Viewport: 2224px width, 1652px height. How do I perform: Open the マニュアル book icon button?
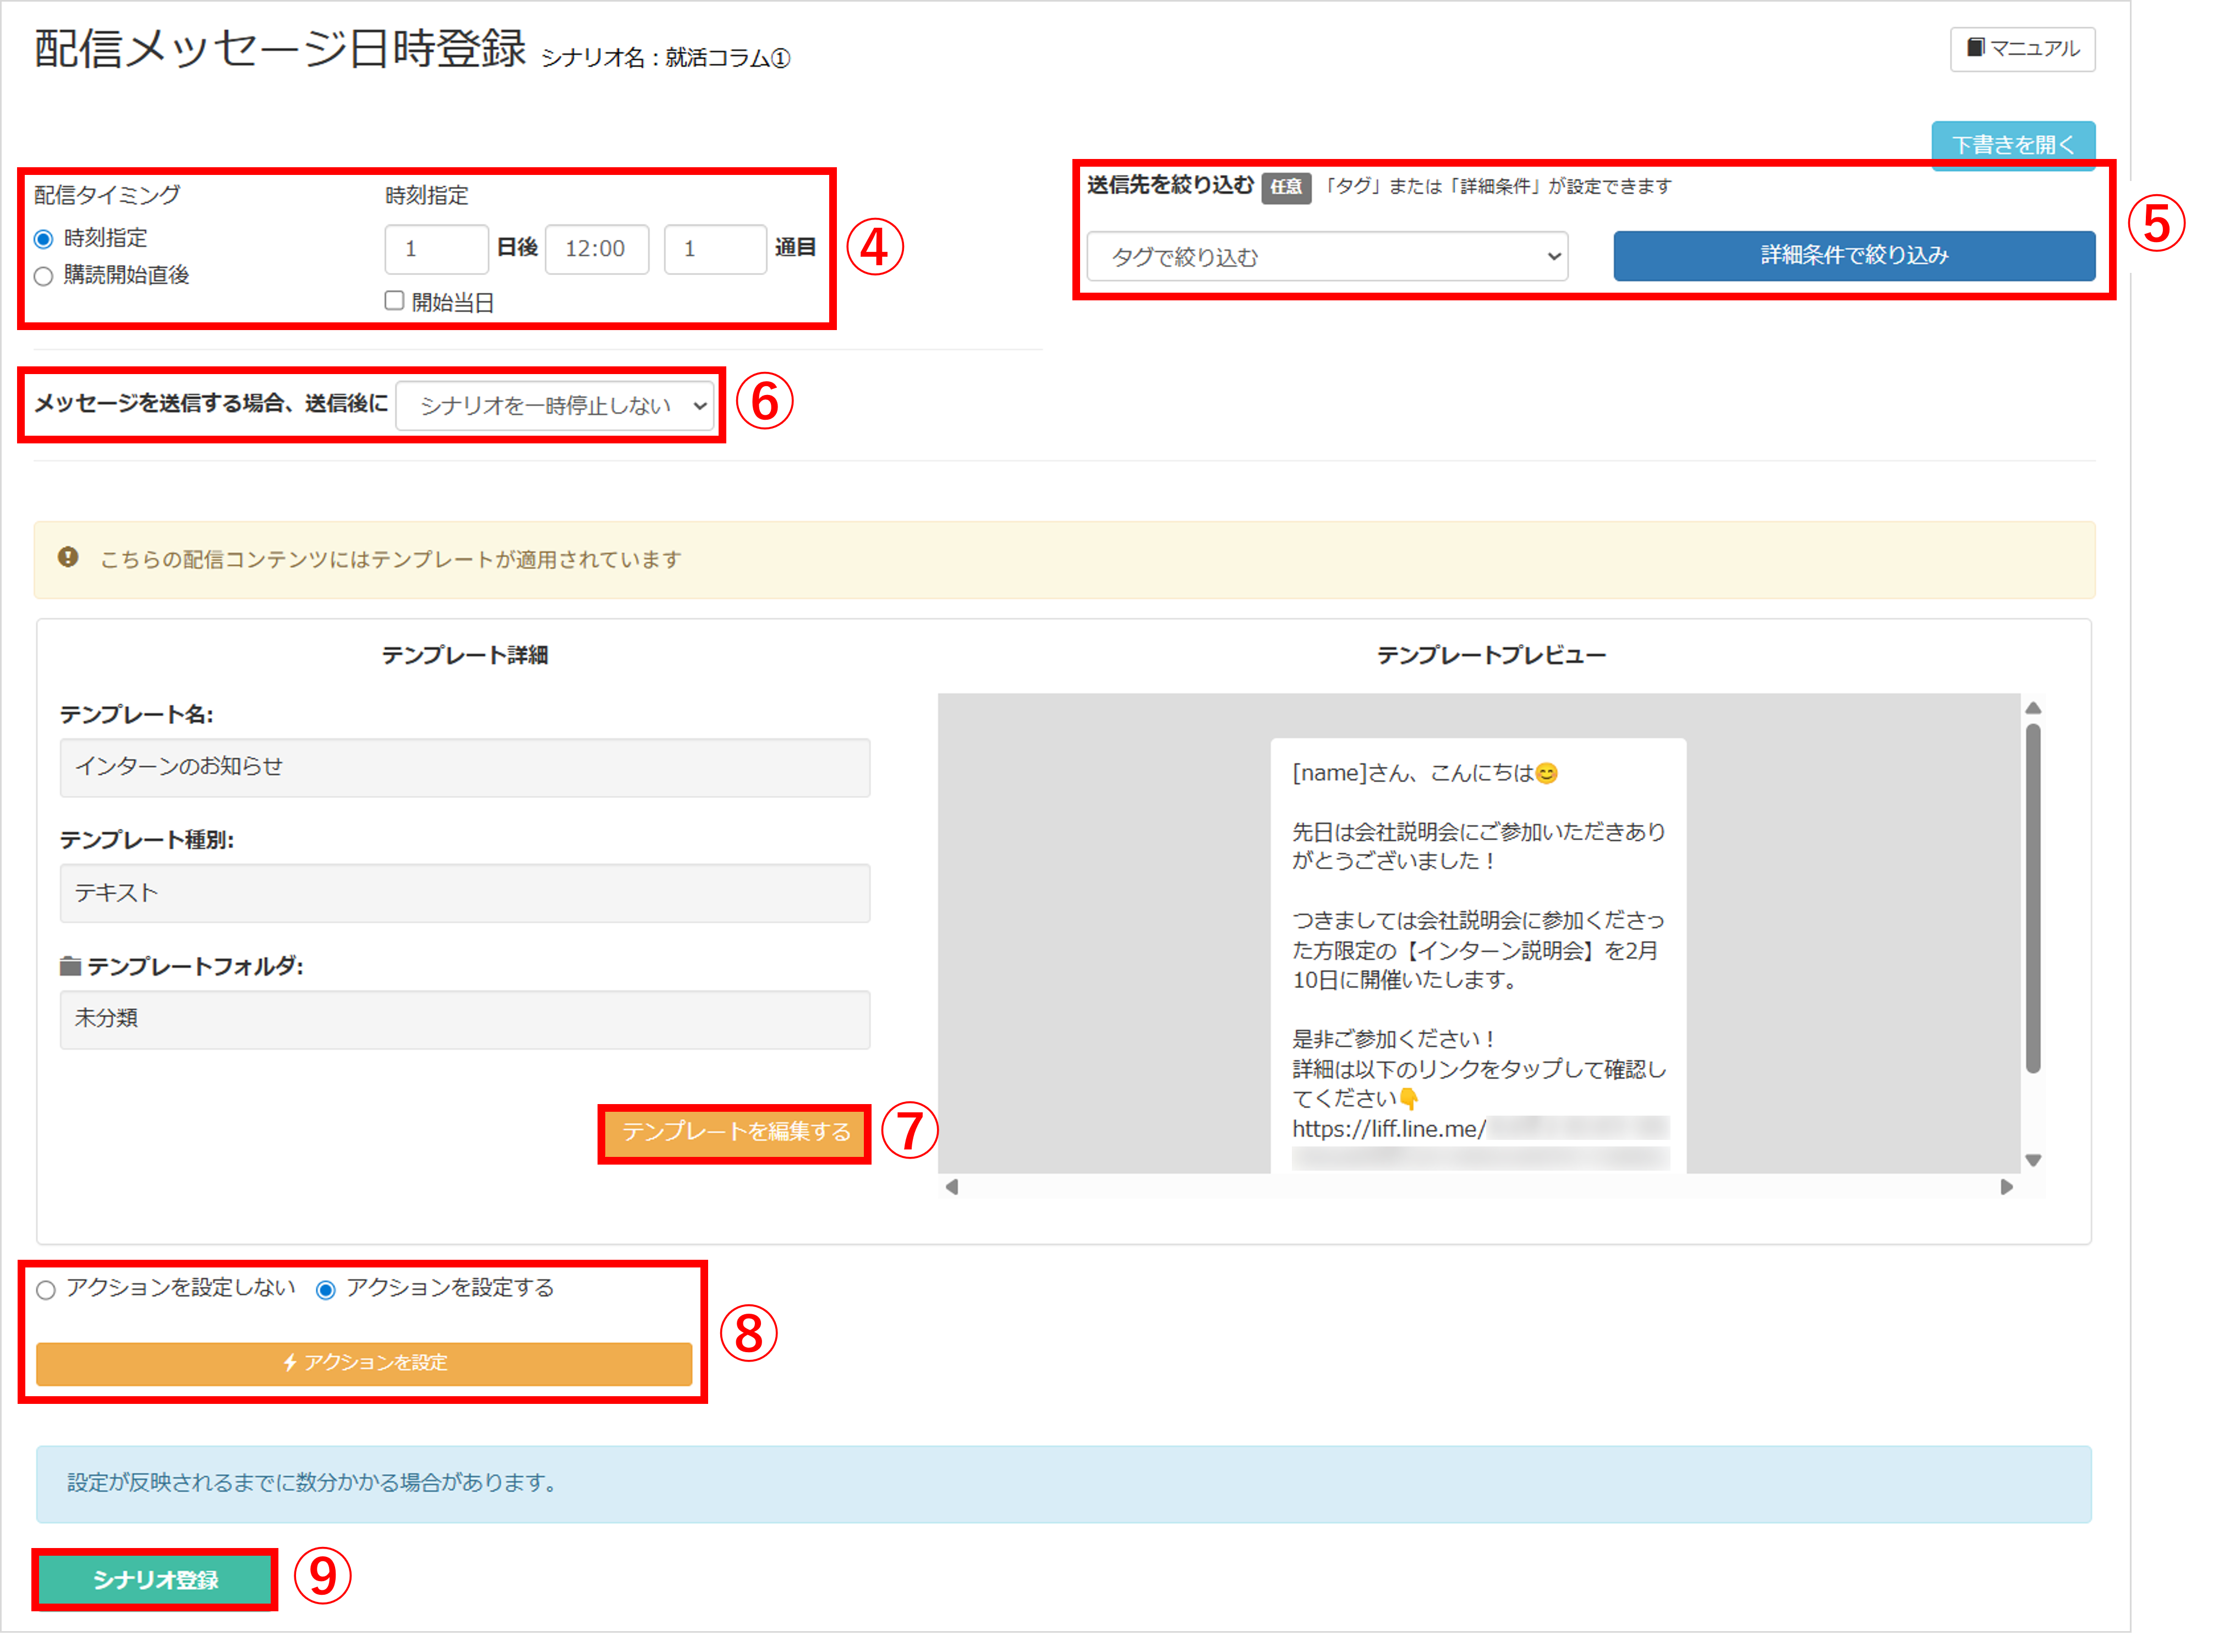pyautogui.click(x=2022, y=48)
